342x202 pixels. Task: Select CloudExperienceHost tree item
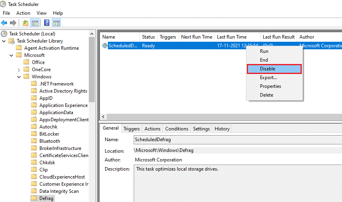62,177
